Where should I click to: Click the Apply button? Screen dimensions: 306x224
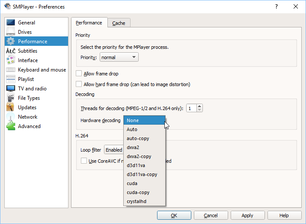coord(247,215)
